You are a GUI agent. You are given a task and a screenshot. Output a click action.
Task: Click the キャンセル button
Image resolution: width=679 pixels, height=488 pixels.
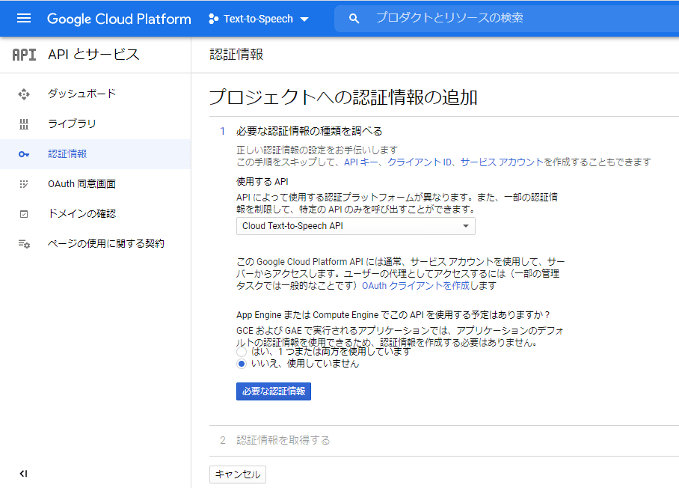(238, 475)
